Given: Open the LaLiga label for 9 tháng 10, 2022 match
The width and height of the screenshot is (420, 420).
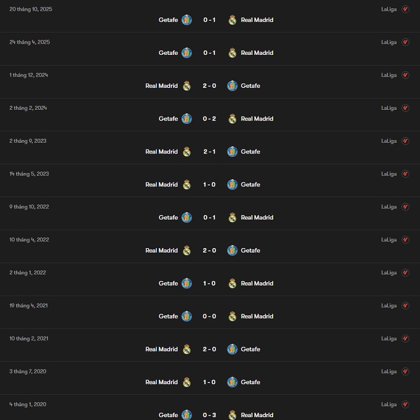Looking at the screenshot, I should point(389,207).
